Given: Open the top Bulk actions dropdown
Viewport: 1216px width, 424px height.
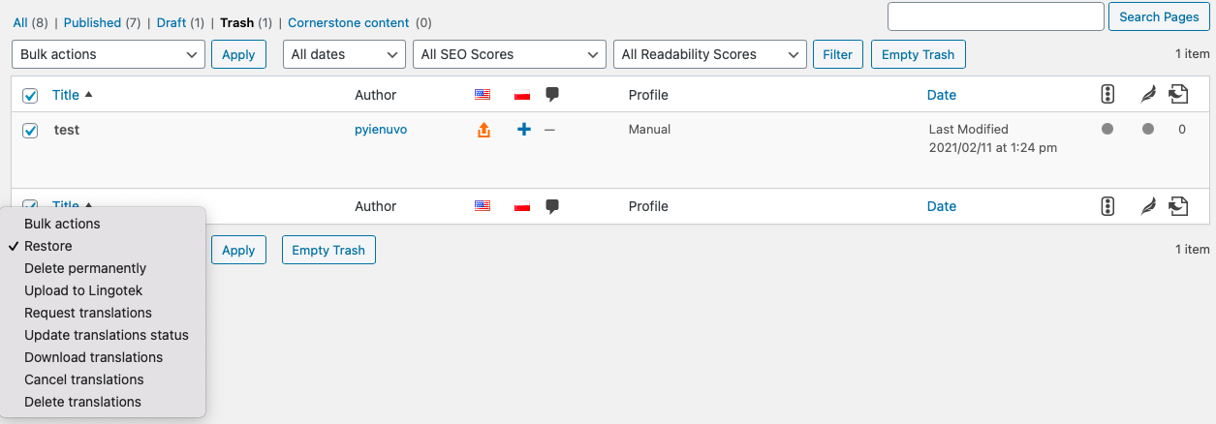Looking at the screenshot, I should tap(109, 54).
